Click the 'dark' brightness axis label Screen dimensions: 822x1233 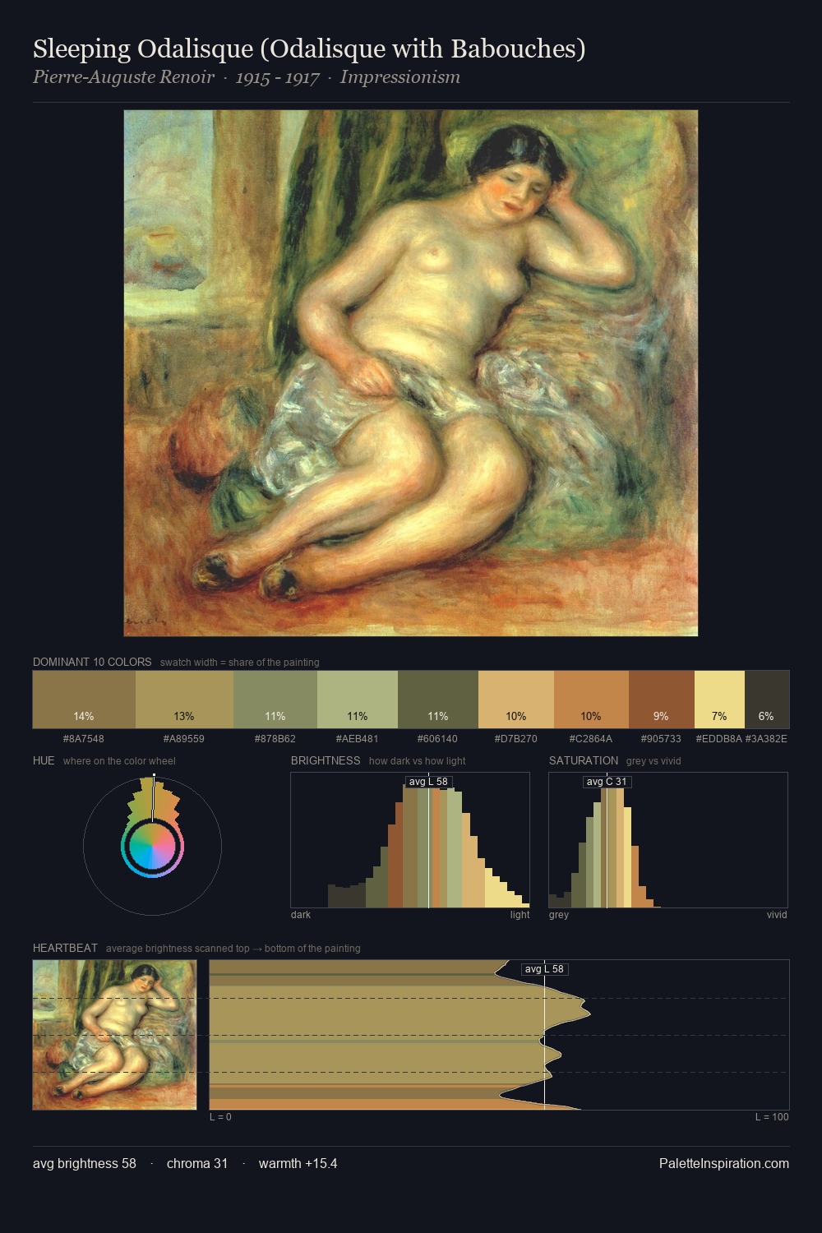coord(301,914)
